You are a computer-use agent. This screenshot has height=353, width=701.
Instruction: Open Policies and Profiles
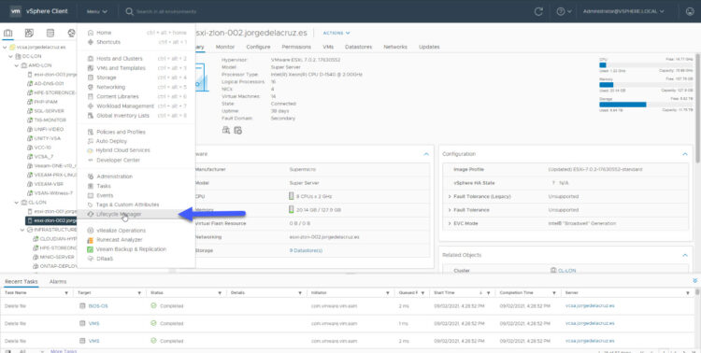[x=121, y=132]
